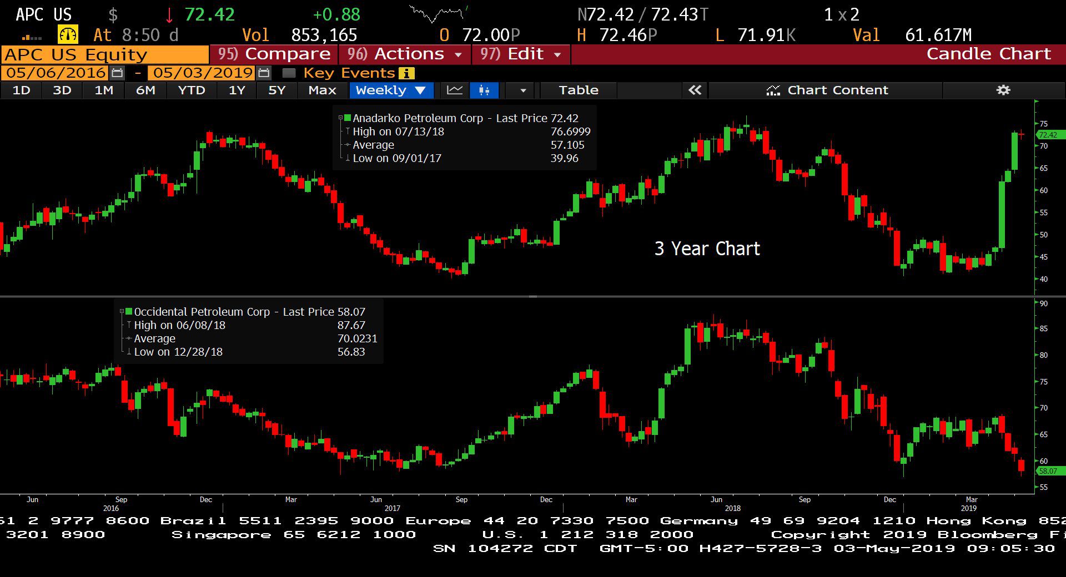
Task: Click the APC US ticker text
Action: pos(44,14)
